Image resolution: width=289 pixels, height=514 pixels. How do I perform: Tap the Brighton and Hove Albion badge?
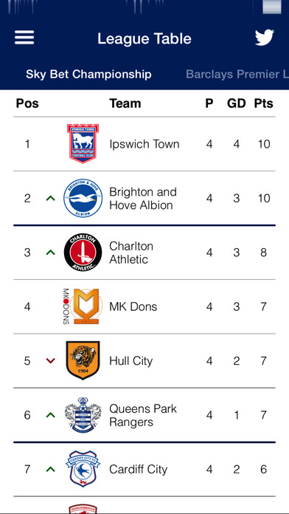click(83, 198)
